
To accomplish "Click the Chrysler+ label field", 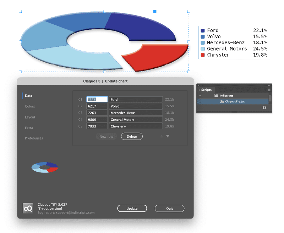I will (x=136, y=126).
